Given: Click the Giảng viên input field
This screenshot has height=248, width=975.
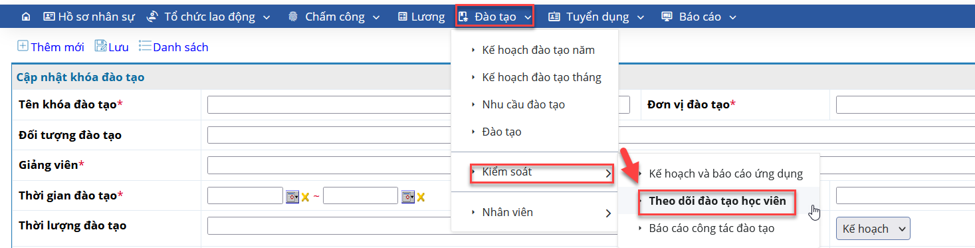Looking at the screenshot, I should [330, 165].
